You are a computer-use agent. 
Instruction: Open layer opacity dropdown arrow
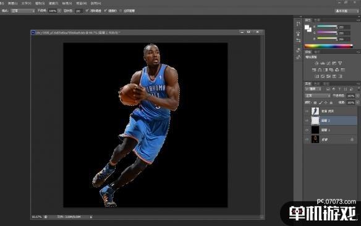[357, 96]
